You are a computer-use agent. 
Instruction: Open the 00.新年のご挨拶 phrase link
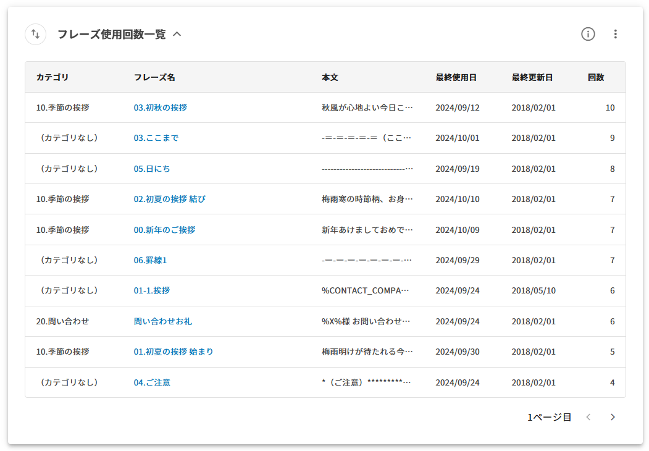pos(164,230)
